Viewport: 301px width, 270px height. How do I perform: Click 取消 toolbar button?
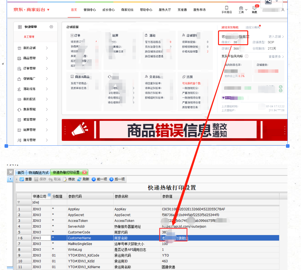click(x=55, y=179)
